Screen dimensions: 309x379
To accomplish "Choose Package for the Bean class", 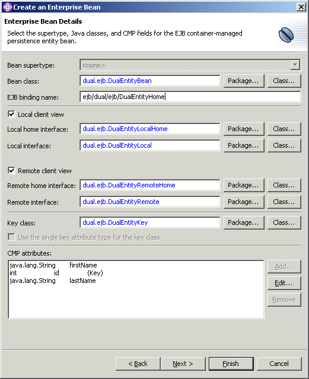I will point(244,81).
